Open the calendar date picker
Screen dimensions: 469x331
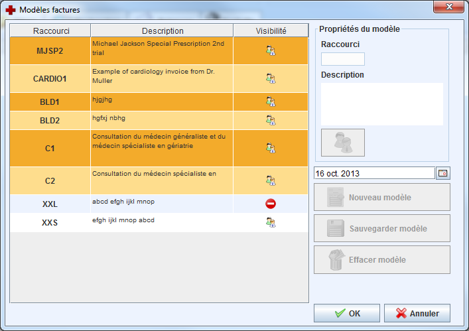click(442, 173)
